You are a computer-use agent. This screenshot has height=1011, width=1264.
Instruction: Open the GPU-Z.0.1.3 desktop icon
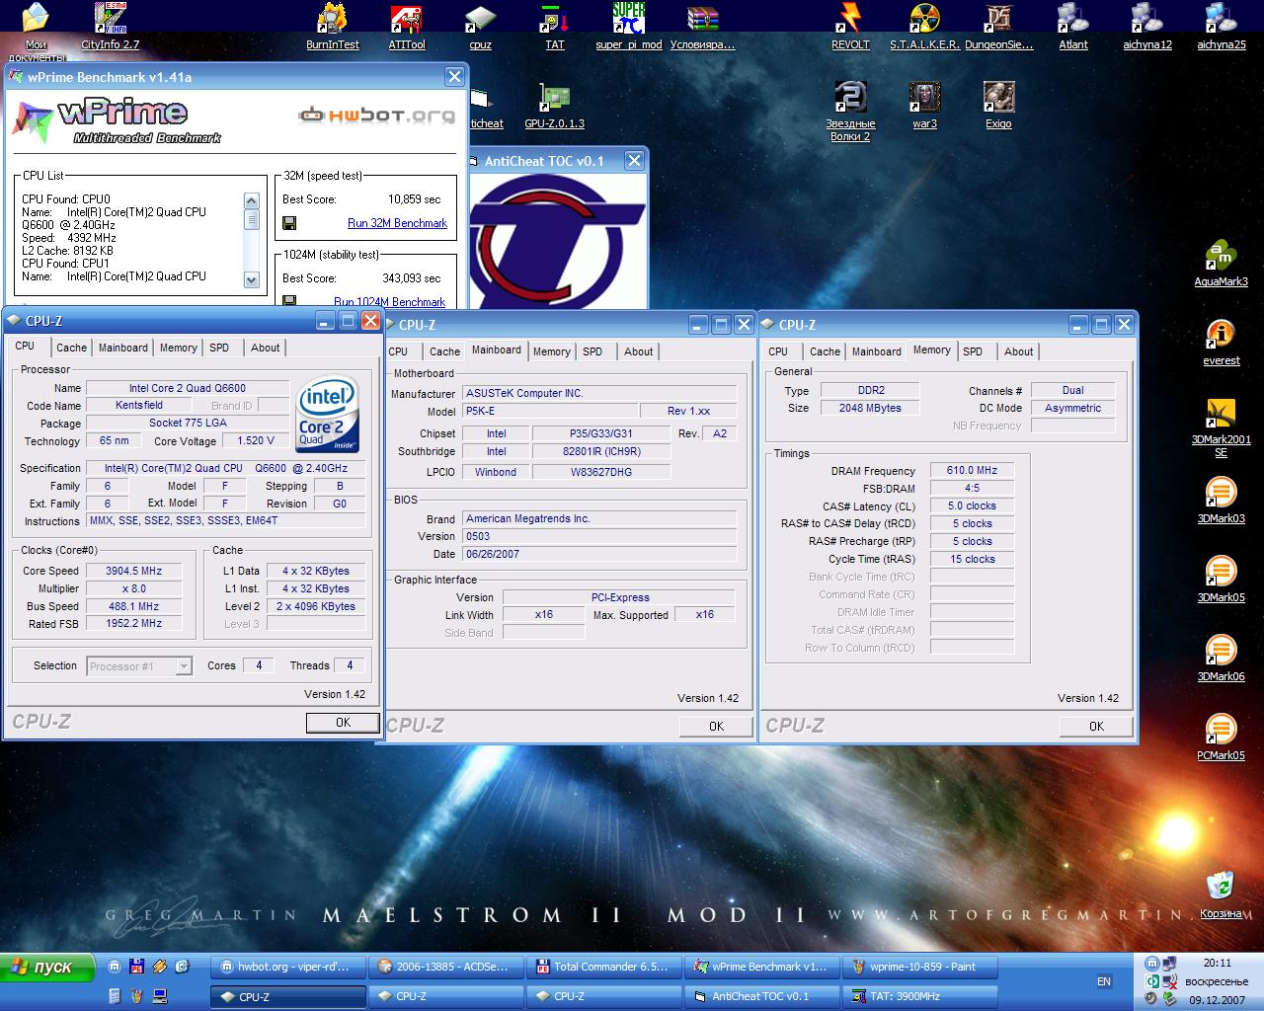pos(554,105)
